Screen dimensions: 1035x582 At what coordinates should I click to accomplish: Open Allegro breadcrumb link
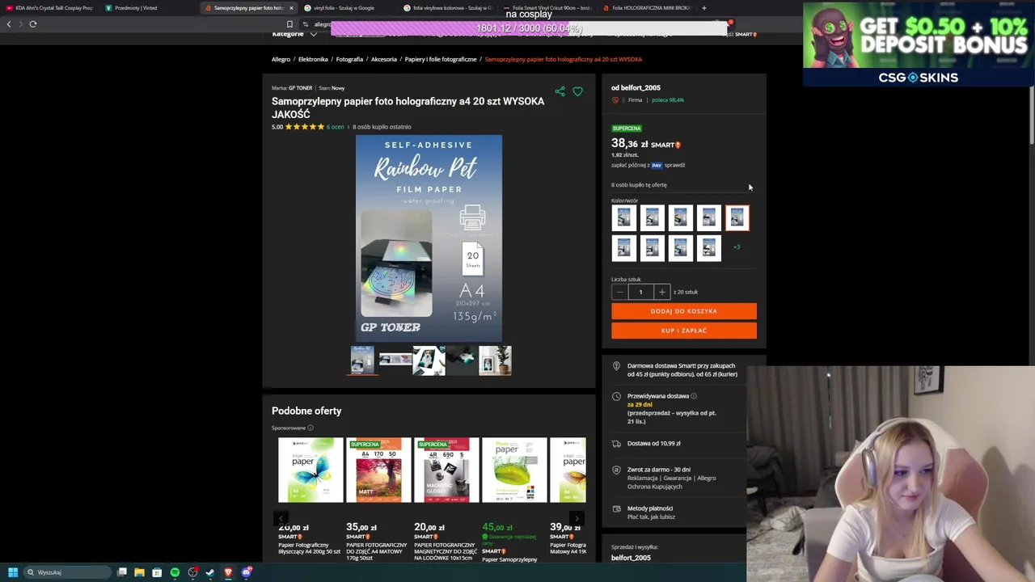281,59
